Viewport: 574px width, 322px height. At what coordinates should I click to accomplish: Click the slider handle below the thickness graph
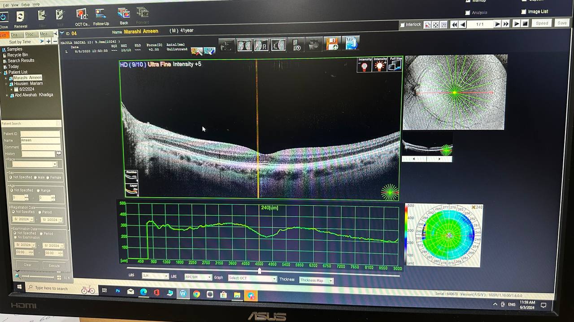(259, 271)
